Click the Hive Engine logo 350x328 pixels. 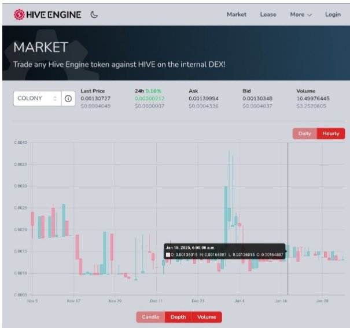(x=47, y=14)
